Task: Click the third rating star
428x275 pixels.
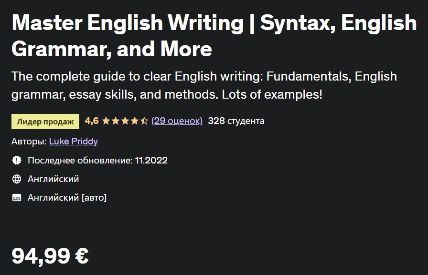Action: coord(125,121)
